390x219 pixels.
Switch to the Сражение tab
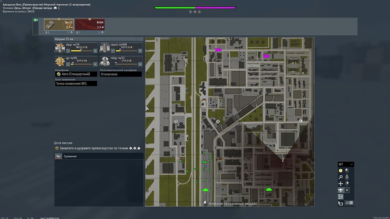[x=70, y=156]
